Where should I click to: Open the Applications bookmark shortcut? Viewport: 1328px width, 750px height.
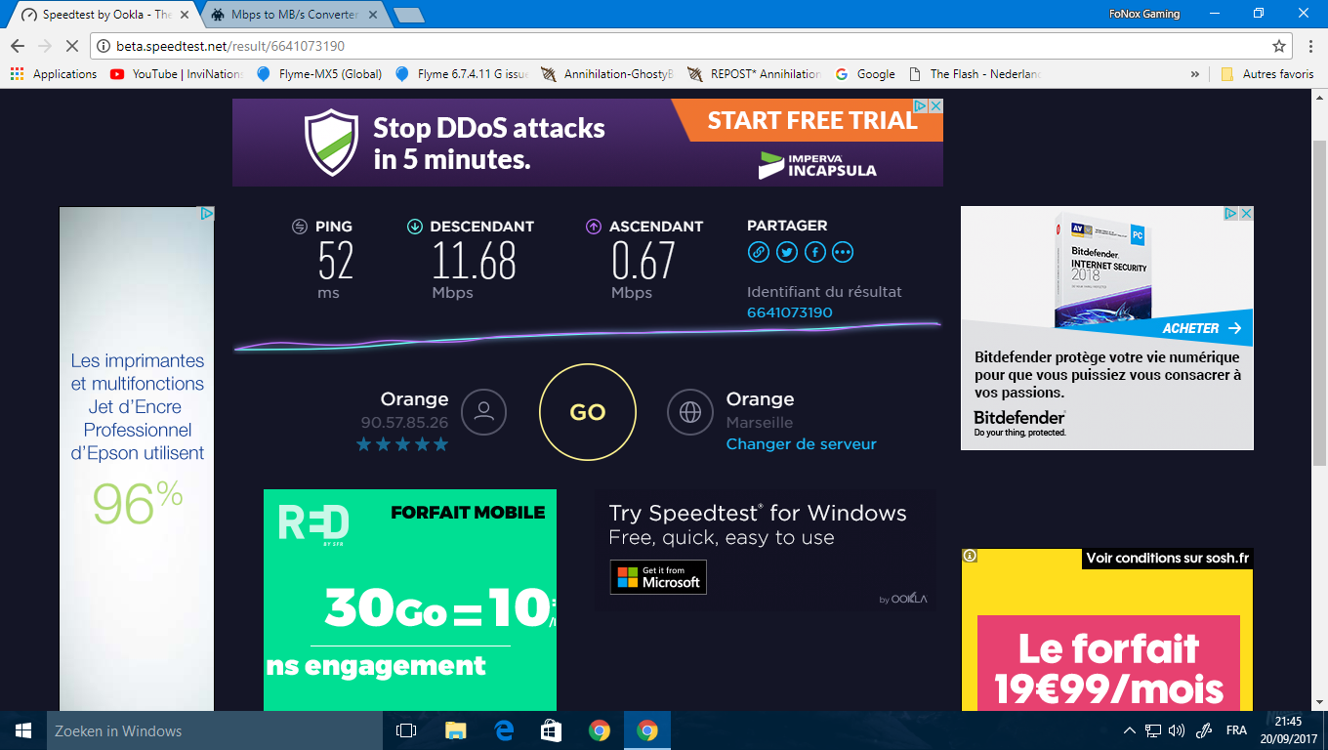[x=54, y=74]
